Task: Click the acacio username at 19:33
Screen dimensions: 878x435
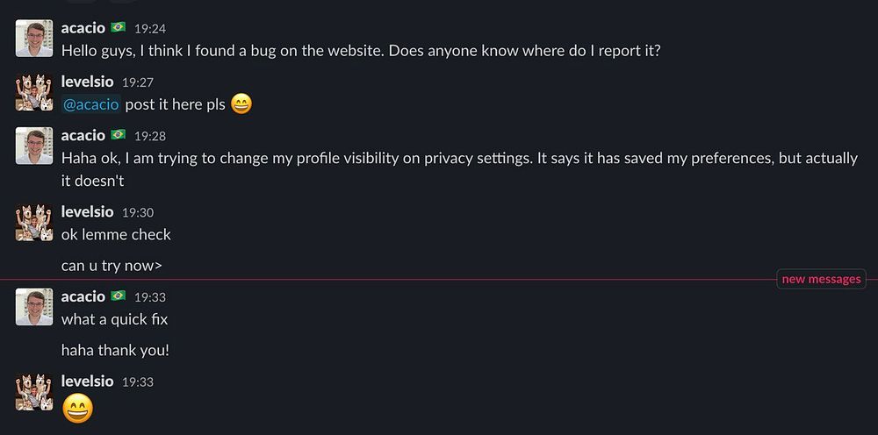Action: pos(83,296)
